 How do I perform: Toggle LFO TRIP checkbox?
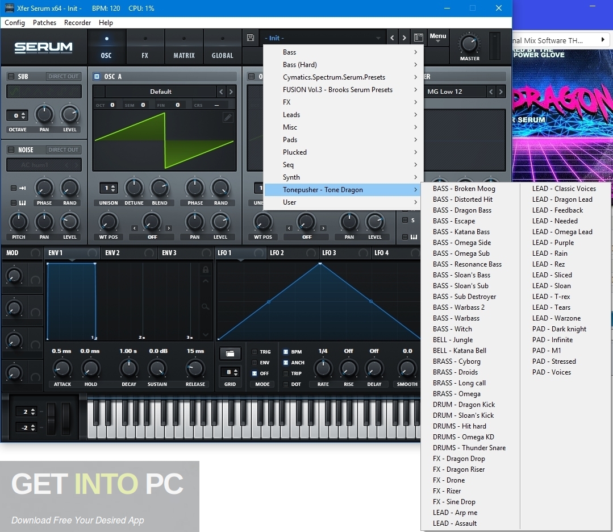286,373
